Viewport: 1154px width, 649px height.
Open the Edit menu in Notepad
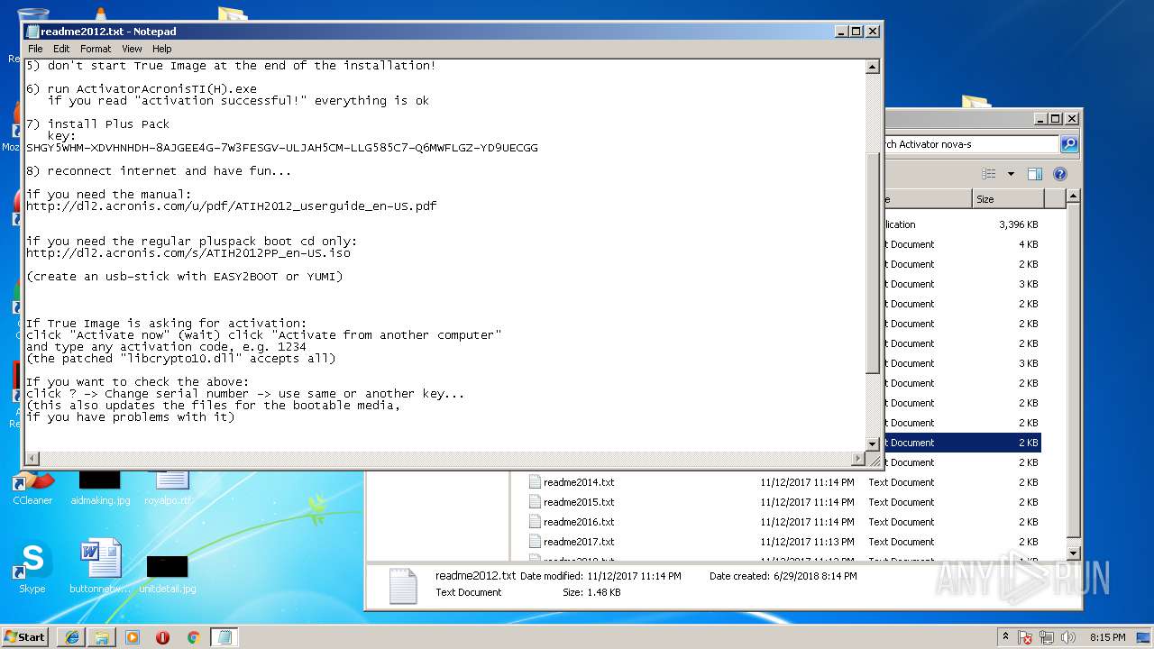click(x=61, y=49)
